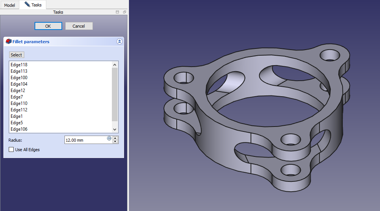
Task: Open the expression editor icon in Radius field
Action: [109, 138]
